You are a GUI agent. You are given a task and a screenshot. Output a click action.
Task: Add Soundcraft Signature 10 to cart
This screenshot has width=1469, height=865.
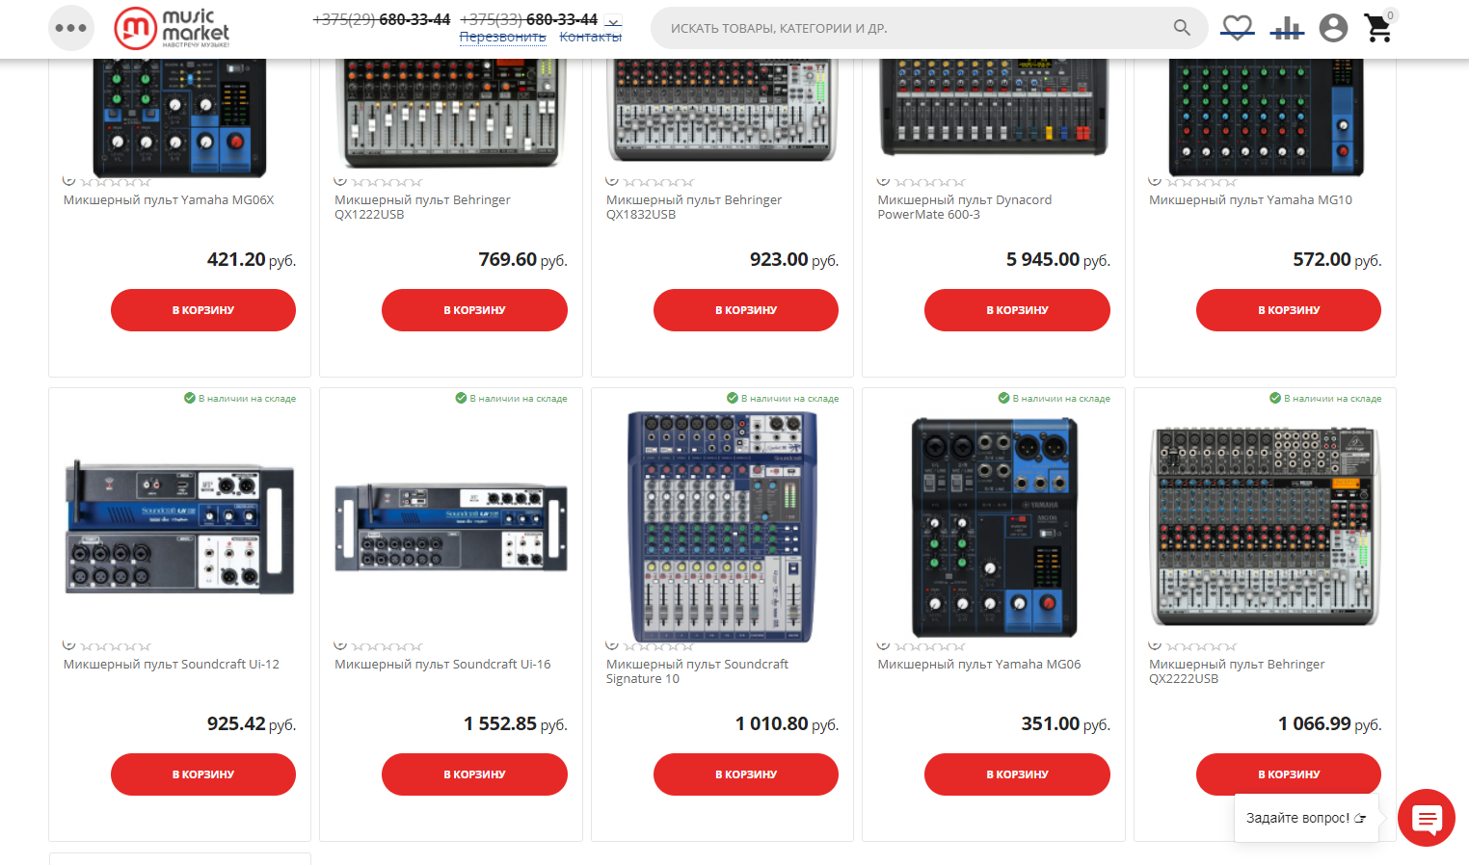746,774
